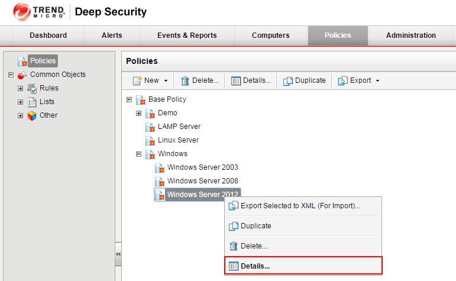Image resolution: width=456 pixels, height=281 pixels.
Task: Select Other in sidebar tree
Action: pyautogui.click(x=48, y=115)
